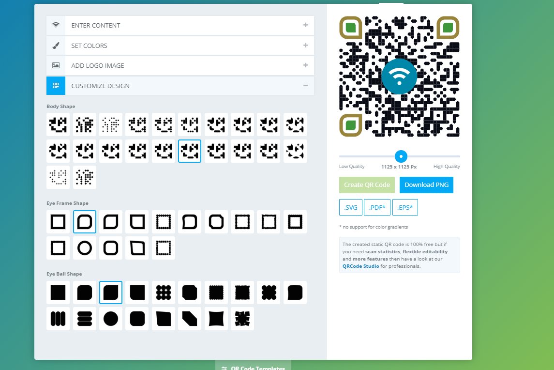The height and width of the screenshot is (370, 554).
Task: Click the Create QR Code button
Action: tap(367, 185)
